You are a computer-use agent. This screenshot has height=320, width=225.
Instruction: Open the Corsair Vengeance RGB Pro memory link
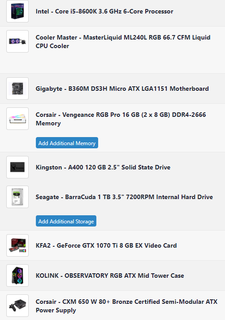pyautogui.click(x=121, y=119)
